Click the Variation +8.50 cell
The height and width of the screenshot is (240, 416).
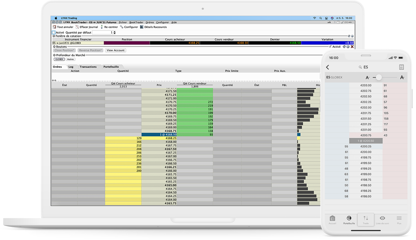(327, 43)
